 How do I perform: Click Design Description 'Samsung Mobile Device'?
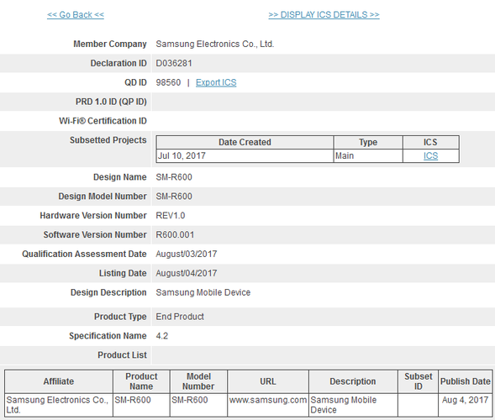pyautogui.click(x=203, y=293)
